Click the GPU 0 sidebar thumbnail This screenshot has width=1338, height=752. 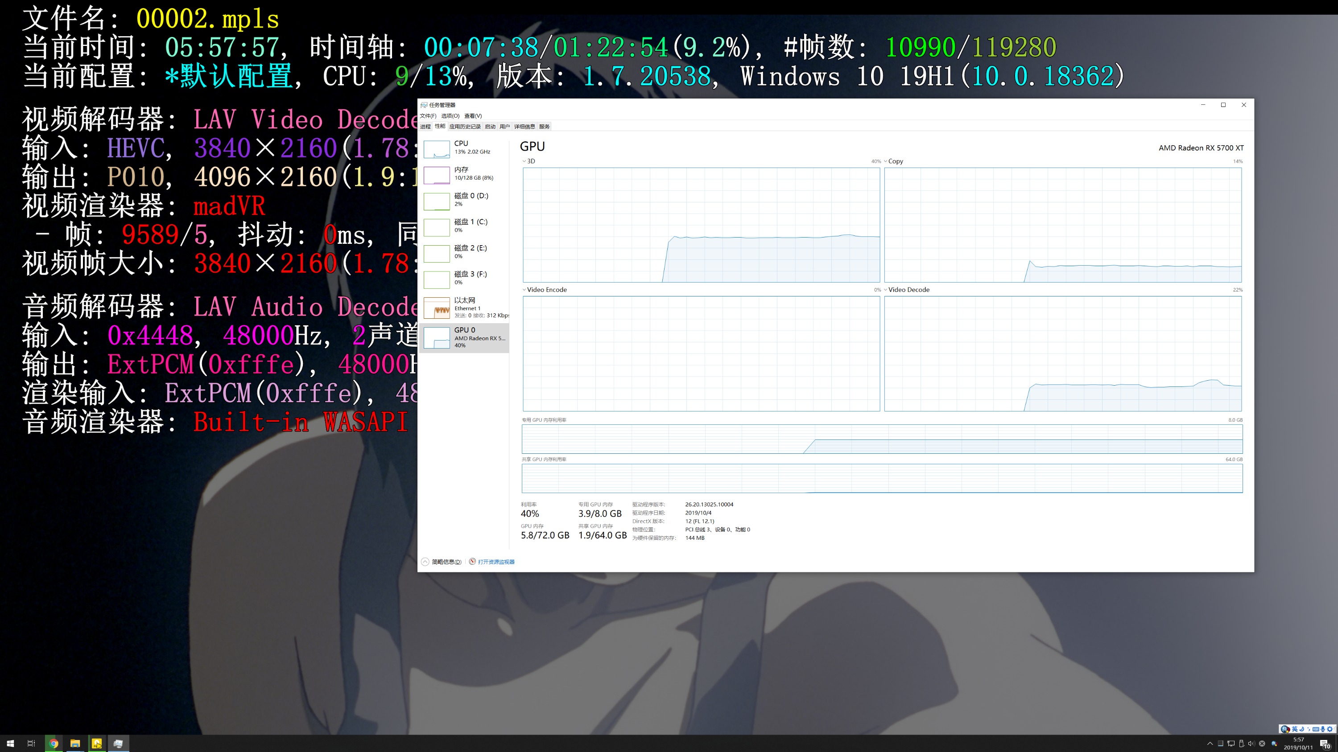(436, 337)
